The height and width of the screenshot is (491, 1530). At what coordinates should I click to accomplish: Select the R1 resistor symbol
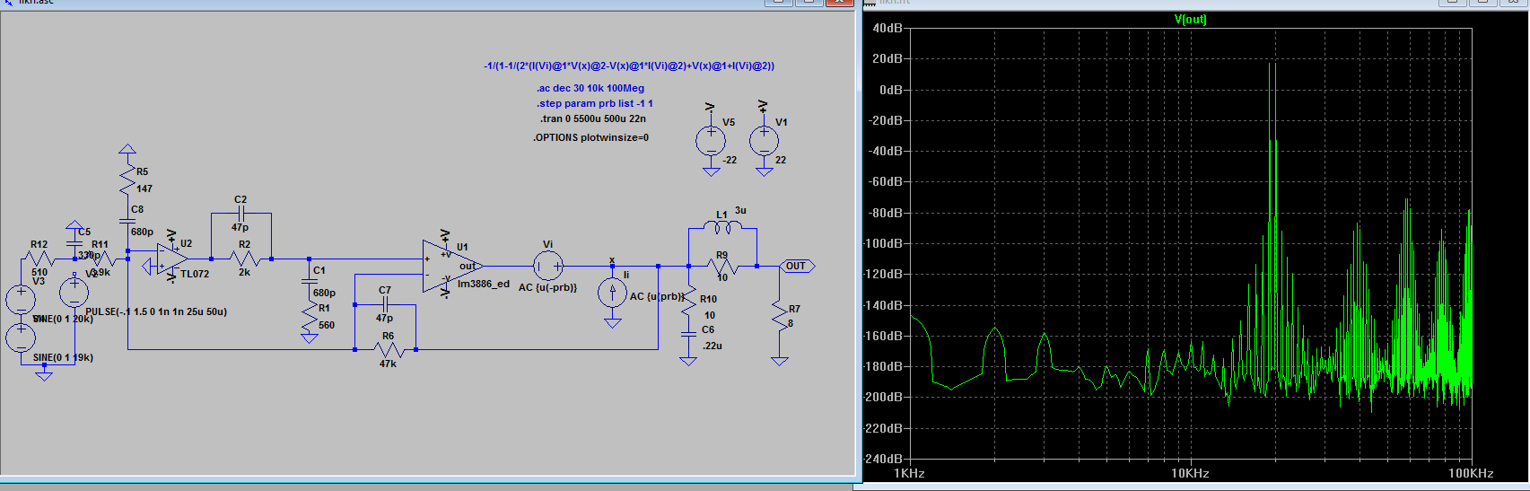(x=309, y=316)
